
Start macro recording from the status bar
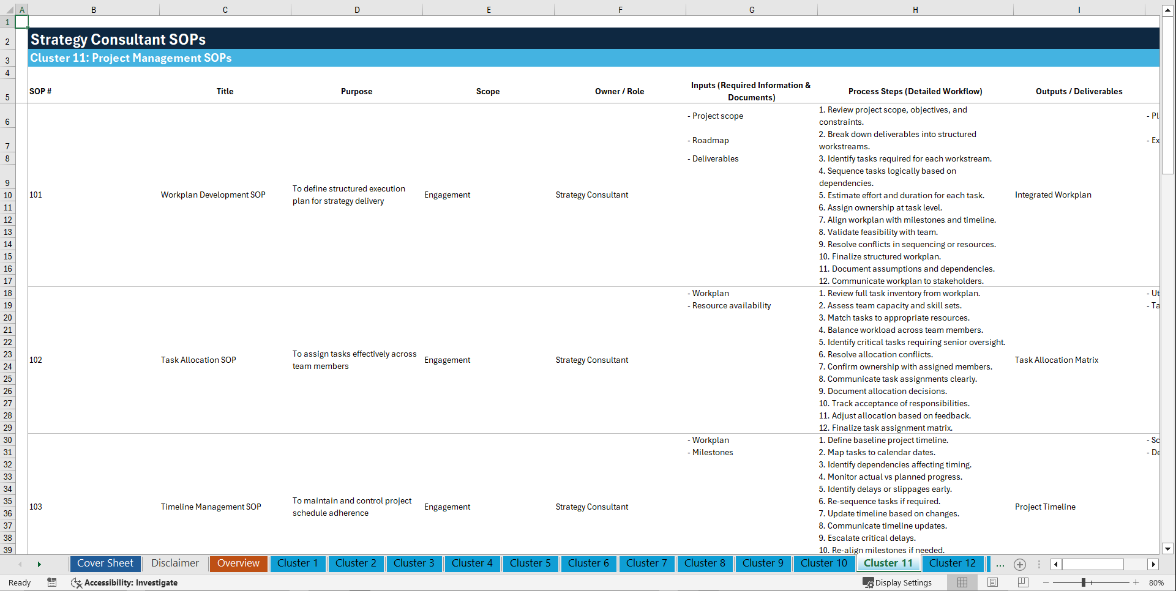pyautogui.click(x=52, y=582)
